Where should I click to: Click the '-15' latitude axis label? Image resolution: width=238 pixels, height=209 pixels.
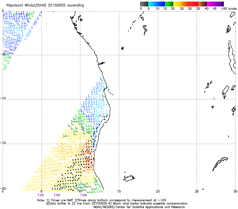click(3, 143)
